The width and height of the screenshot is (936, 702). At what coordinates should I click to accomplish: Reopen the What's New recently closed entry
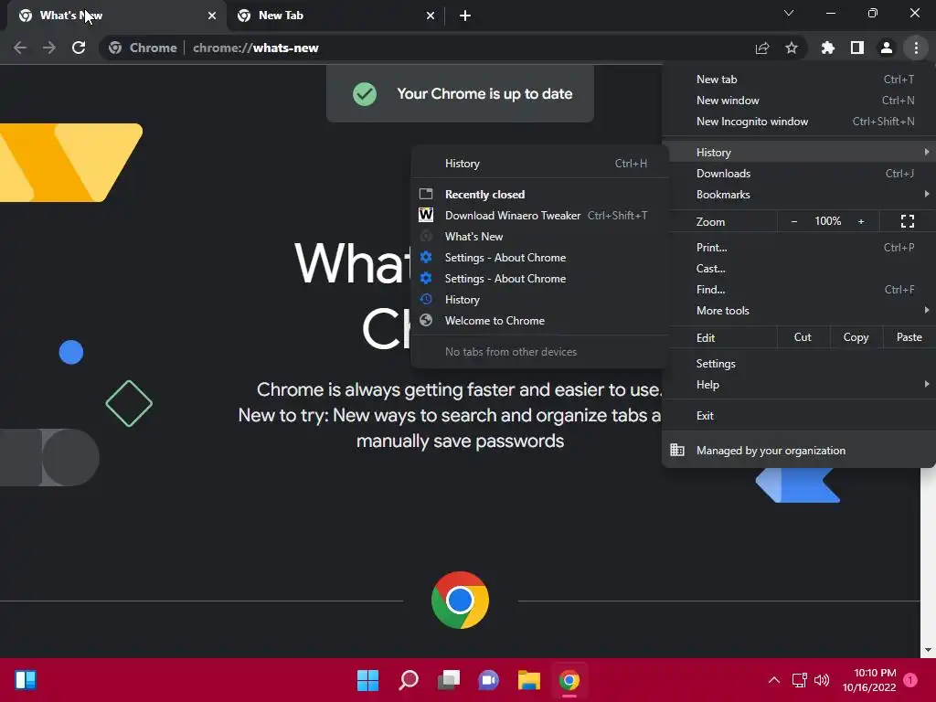539,237
